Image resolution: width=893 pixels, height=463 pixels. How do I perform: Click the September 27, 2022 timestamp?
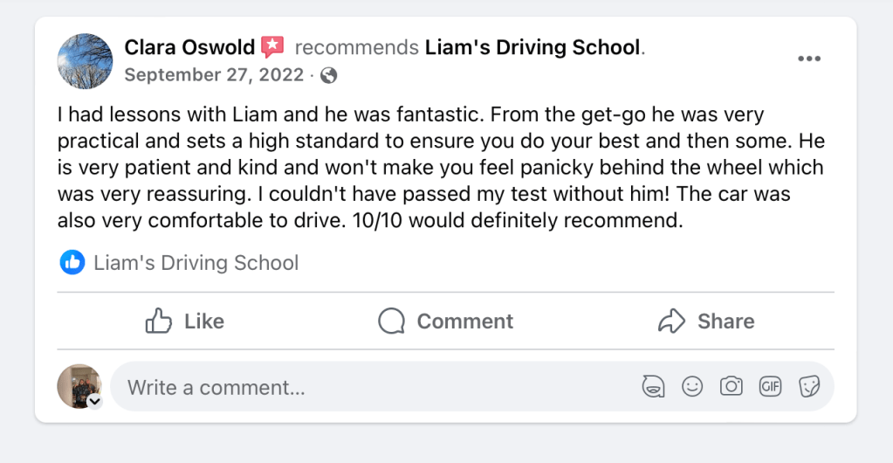(x=215, y=75)
